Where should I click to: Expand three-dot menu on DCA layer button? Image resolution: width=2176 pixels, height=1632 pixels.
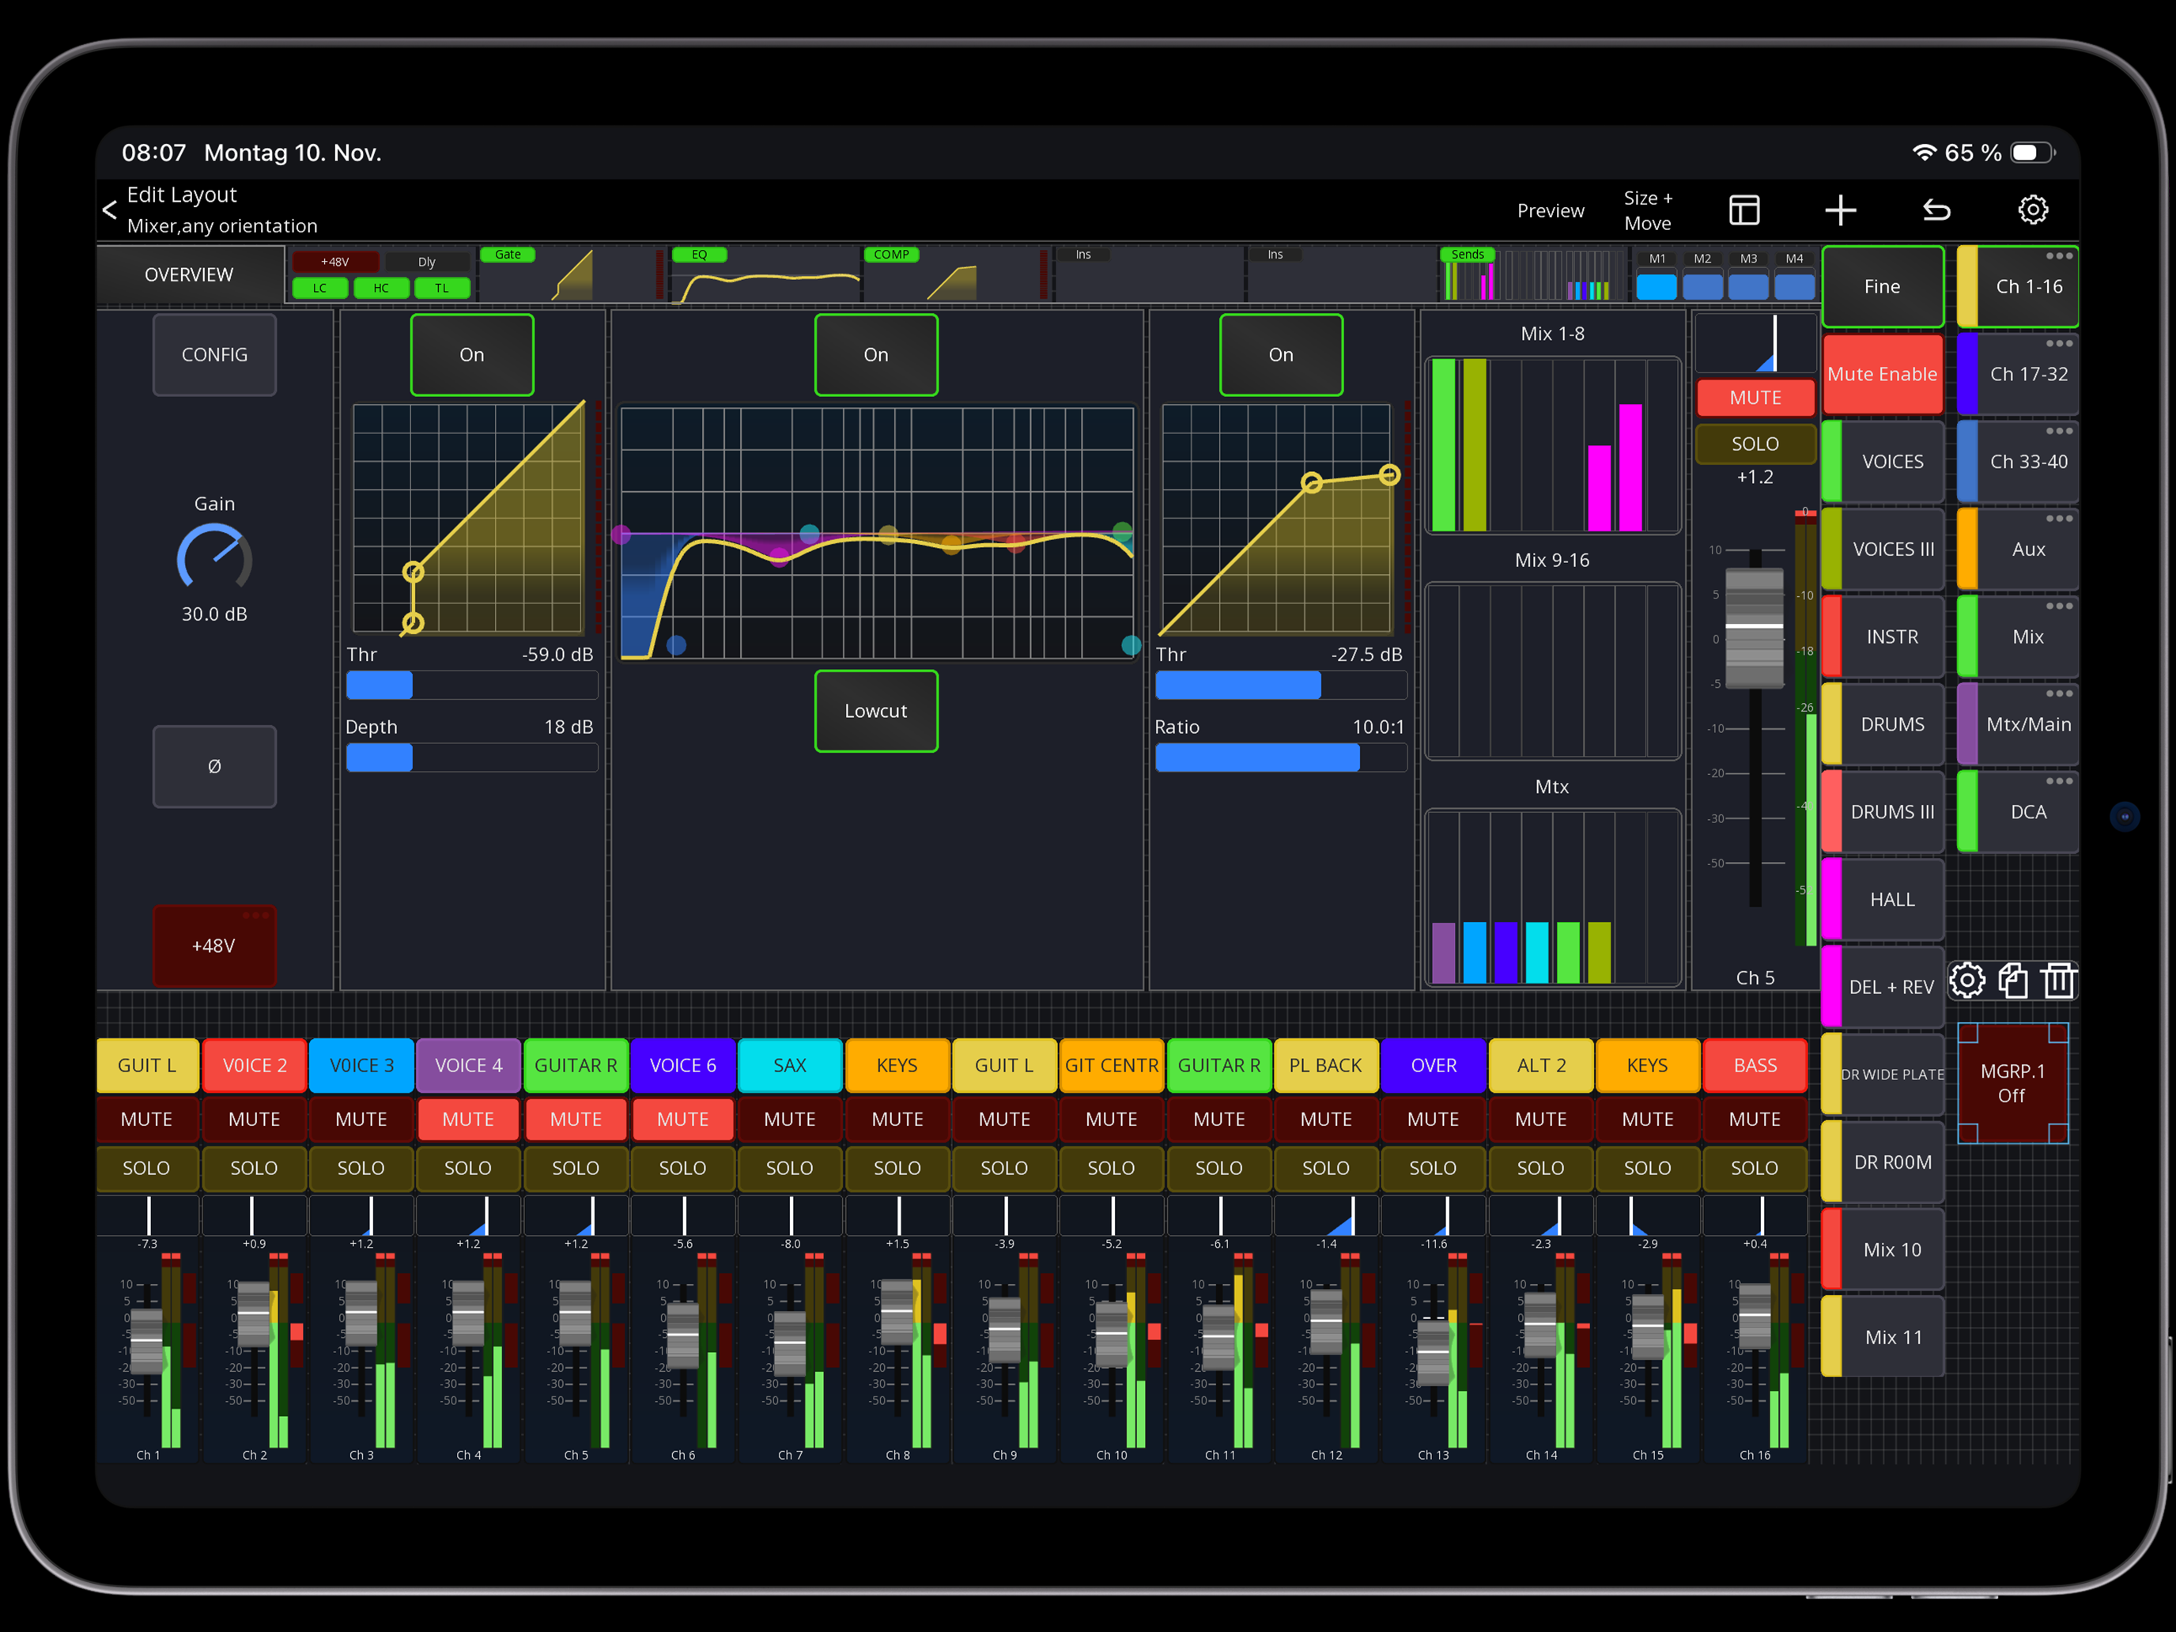coord(2058,781)
